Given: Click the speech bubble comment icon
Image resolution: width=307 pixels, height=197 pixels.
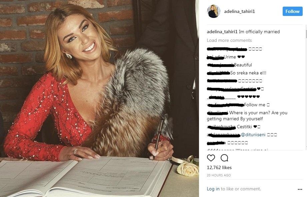Looking at the screenshot, I should [224, 158].
